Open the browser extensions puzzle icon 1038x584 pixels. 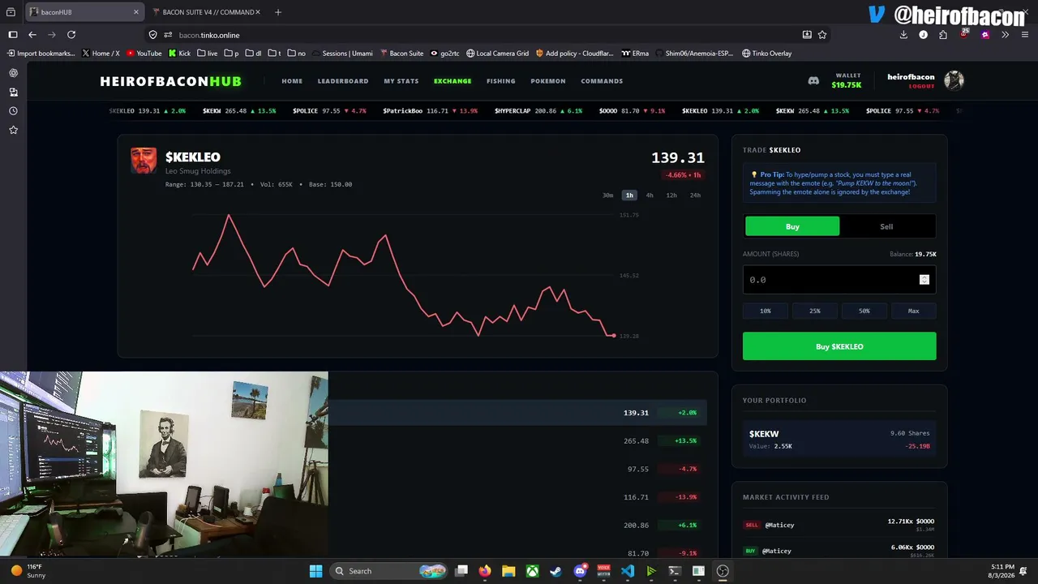click(943, 35)
